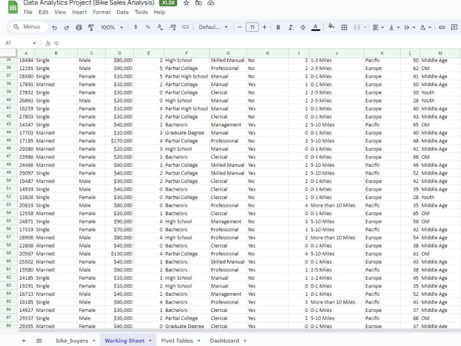The height and width of the screenshot is (346, 461).
Task: Click the $130,000 income cell
Action: click(x=120, y=254)
